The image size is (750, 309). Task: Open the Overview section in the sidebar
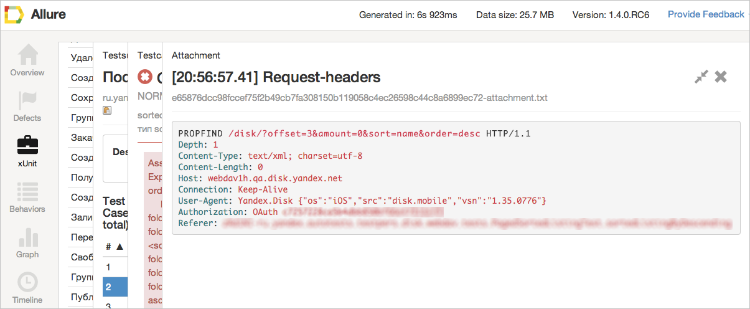coord(27,61)
